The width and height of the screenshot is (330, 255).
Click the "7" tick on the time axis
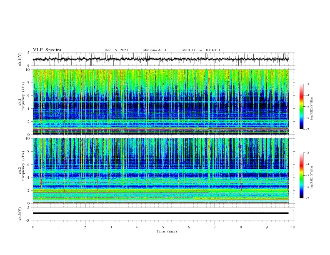click(215, 227)
